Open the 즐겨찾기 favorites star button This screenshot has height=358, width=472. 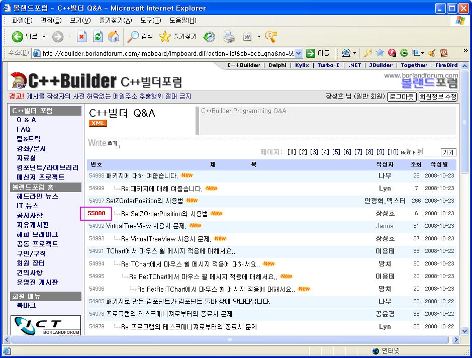tap(178, 37)
